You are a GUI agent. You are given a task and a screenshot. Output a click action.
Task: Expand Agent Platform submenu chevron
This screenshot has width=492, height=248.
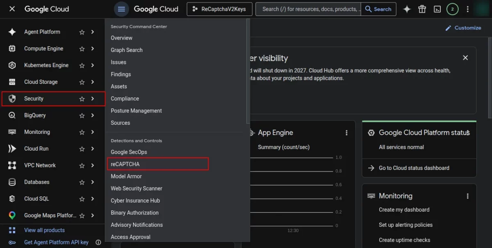(93, 32)
